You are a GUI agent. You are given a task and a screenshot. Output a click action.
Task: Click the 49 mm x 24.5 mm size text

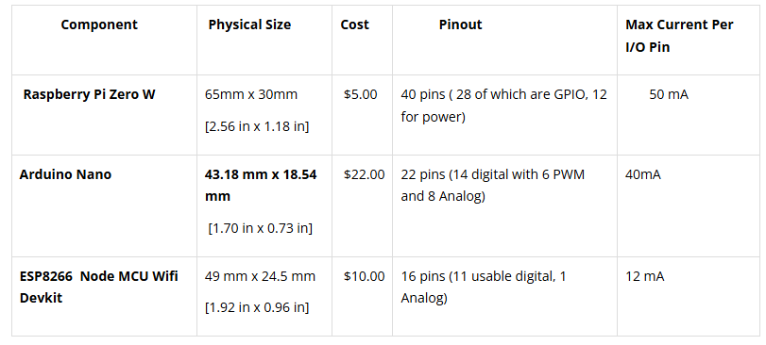tap(260, 276)
